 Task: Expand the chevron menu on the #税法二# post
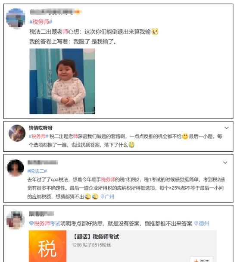tap(225, 162)
